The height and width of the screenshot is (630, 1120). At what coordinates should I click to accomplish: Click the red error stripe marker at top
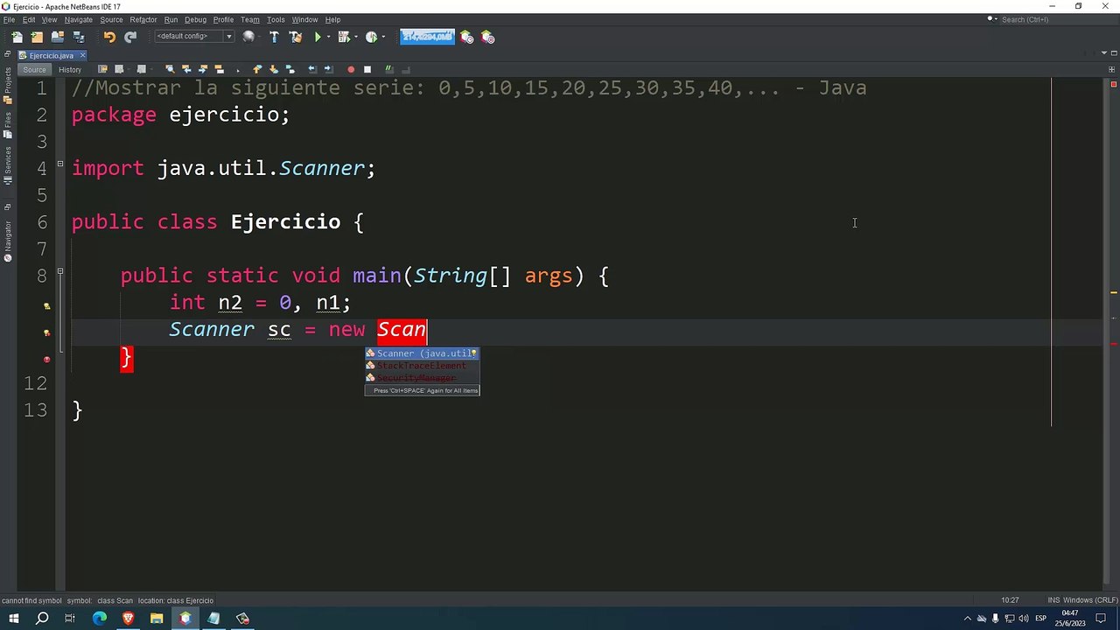pyautogui.click(x=1114, y=85)
